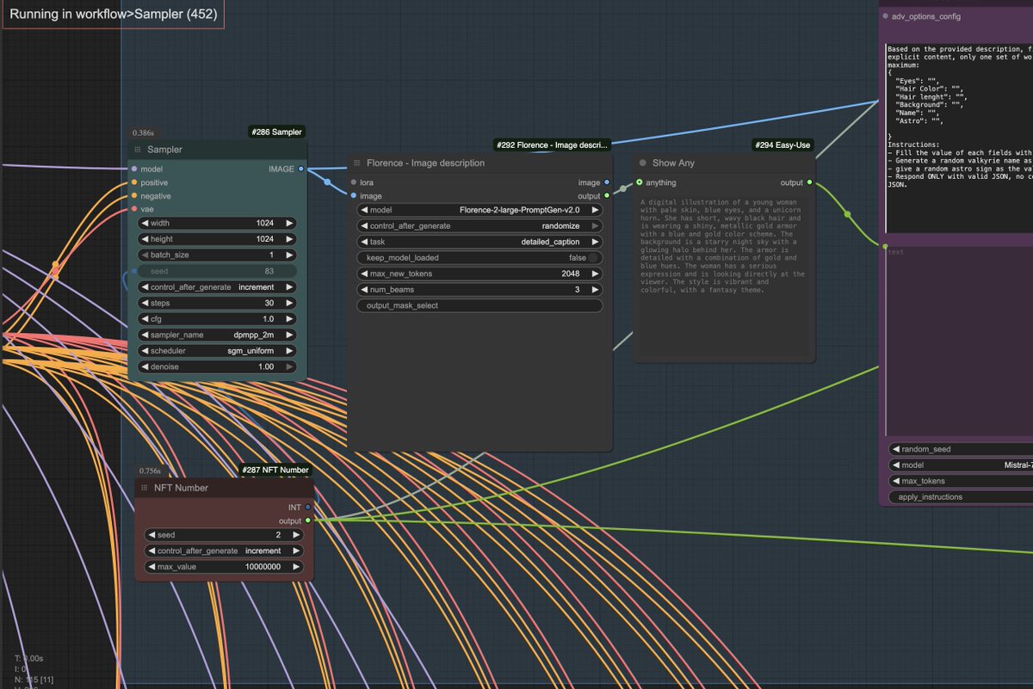This screenshot has height=689, width=1033.
Task: Open Sampler control_after_generate increment dropdown
Action: pyautogui.click(x=217, y=287)
